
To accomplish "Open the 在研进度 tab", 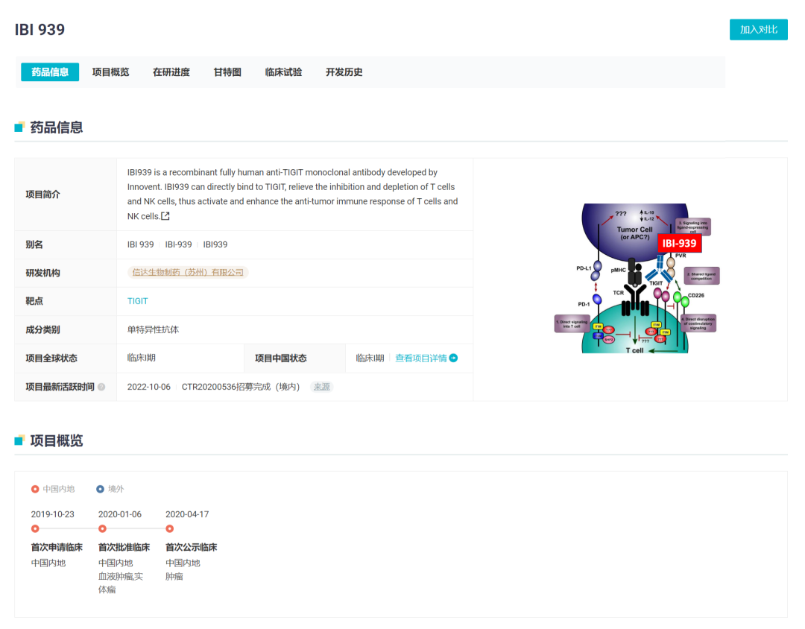I will [171, 72].
